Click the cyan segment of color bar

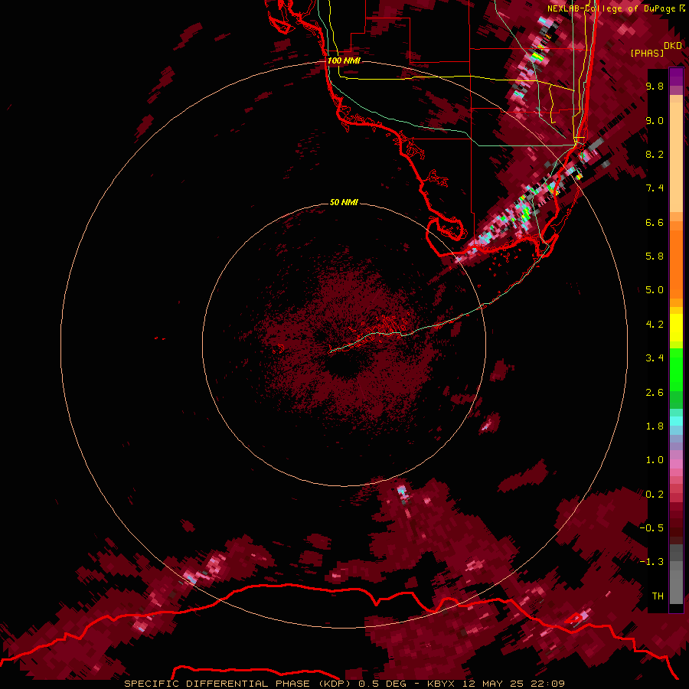coord(676,421)
